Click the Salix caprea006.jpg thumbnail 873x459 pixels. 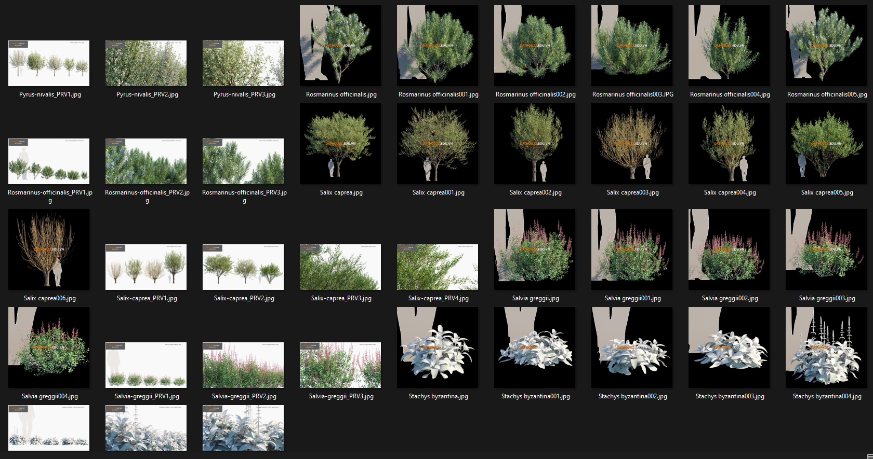49,249
